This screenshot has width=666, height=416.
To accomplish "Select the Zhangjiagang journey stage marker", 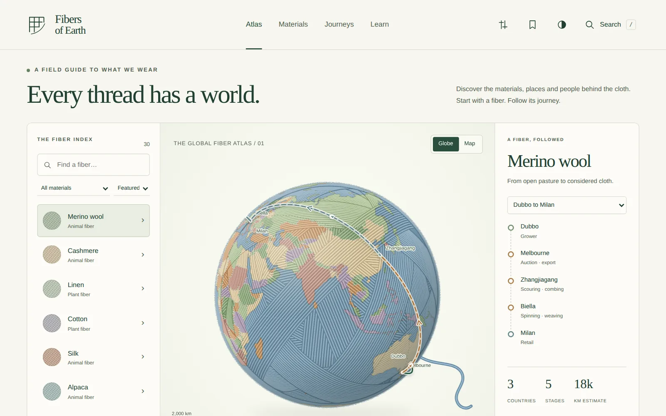I will coord(511,281).
